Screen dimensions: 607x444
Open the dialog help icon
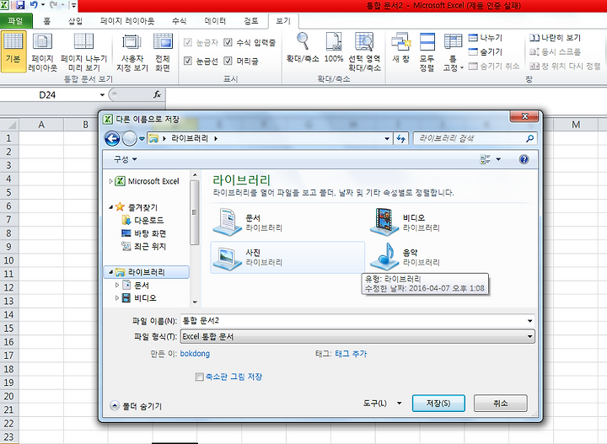point(524,159)
